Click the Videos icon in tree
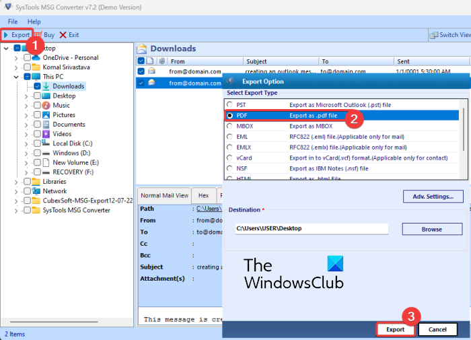 click(x=46, y=134)
